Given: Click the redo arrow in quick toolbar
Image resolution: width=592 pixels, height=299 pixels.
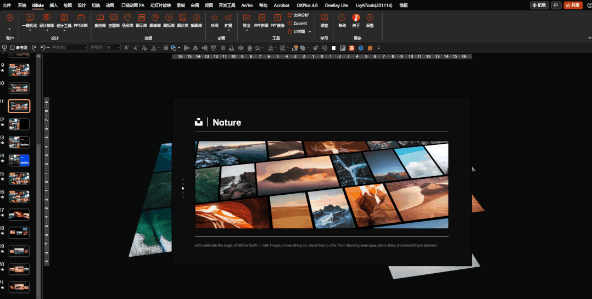Looking at the screenshot, I should pos(34,48).
